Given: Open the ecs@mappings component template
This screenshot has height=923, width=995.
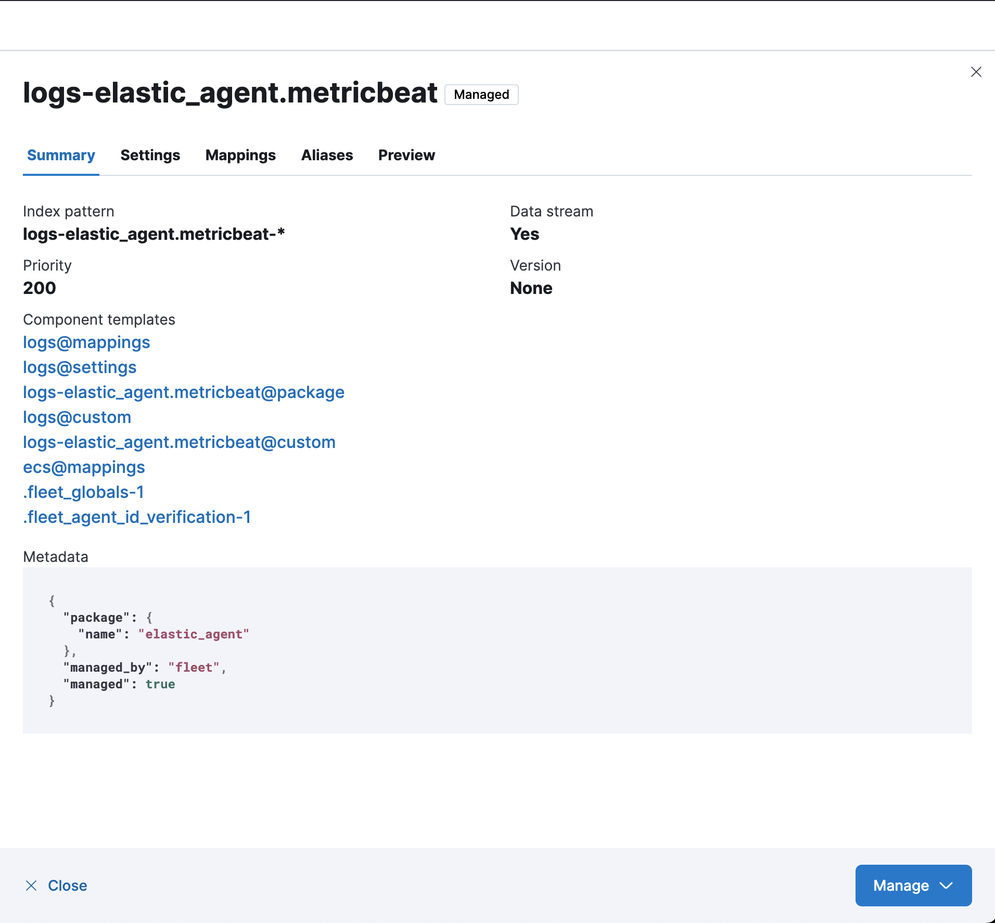Looking at the screenshot, I should (84, 467).
